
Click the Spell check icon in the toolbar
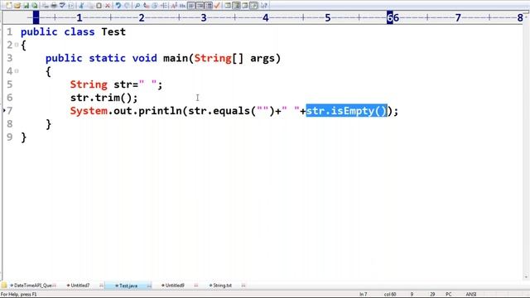pos(63,6)
